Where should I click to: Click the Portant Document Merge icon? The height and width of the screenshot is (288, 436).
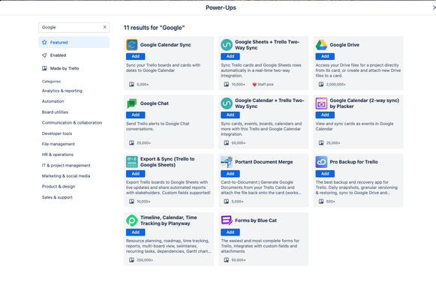[x=227, y=162]
